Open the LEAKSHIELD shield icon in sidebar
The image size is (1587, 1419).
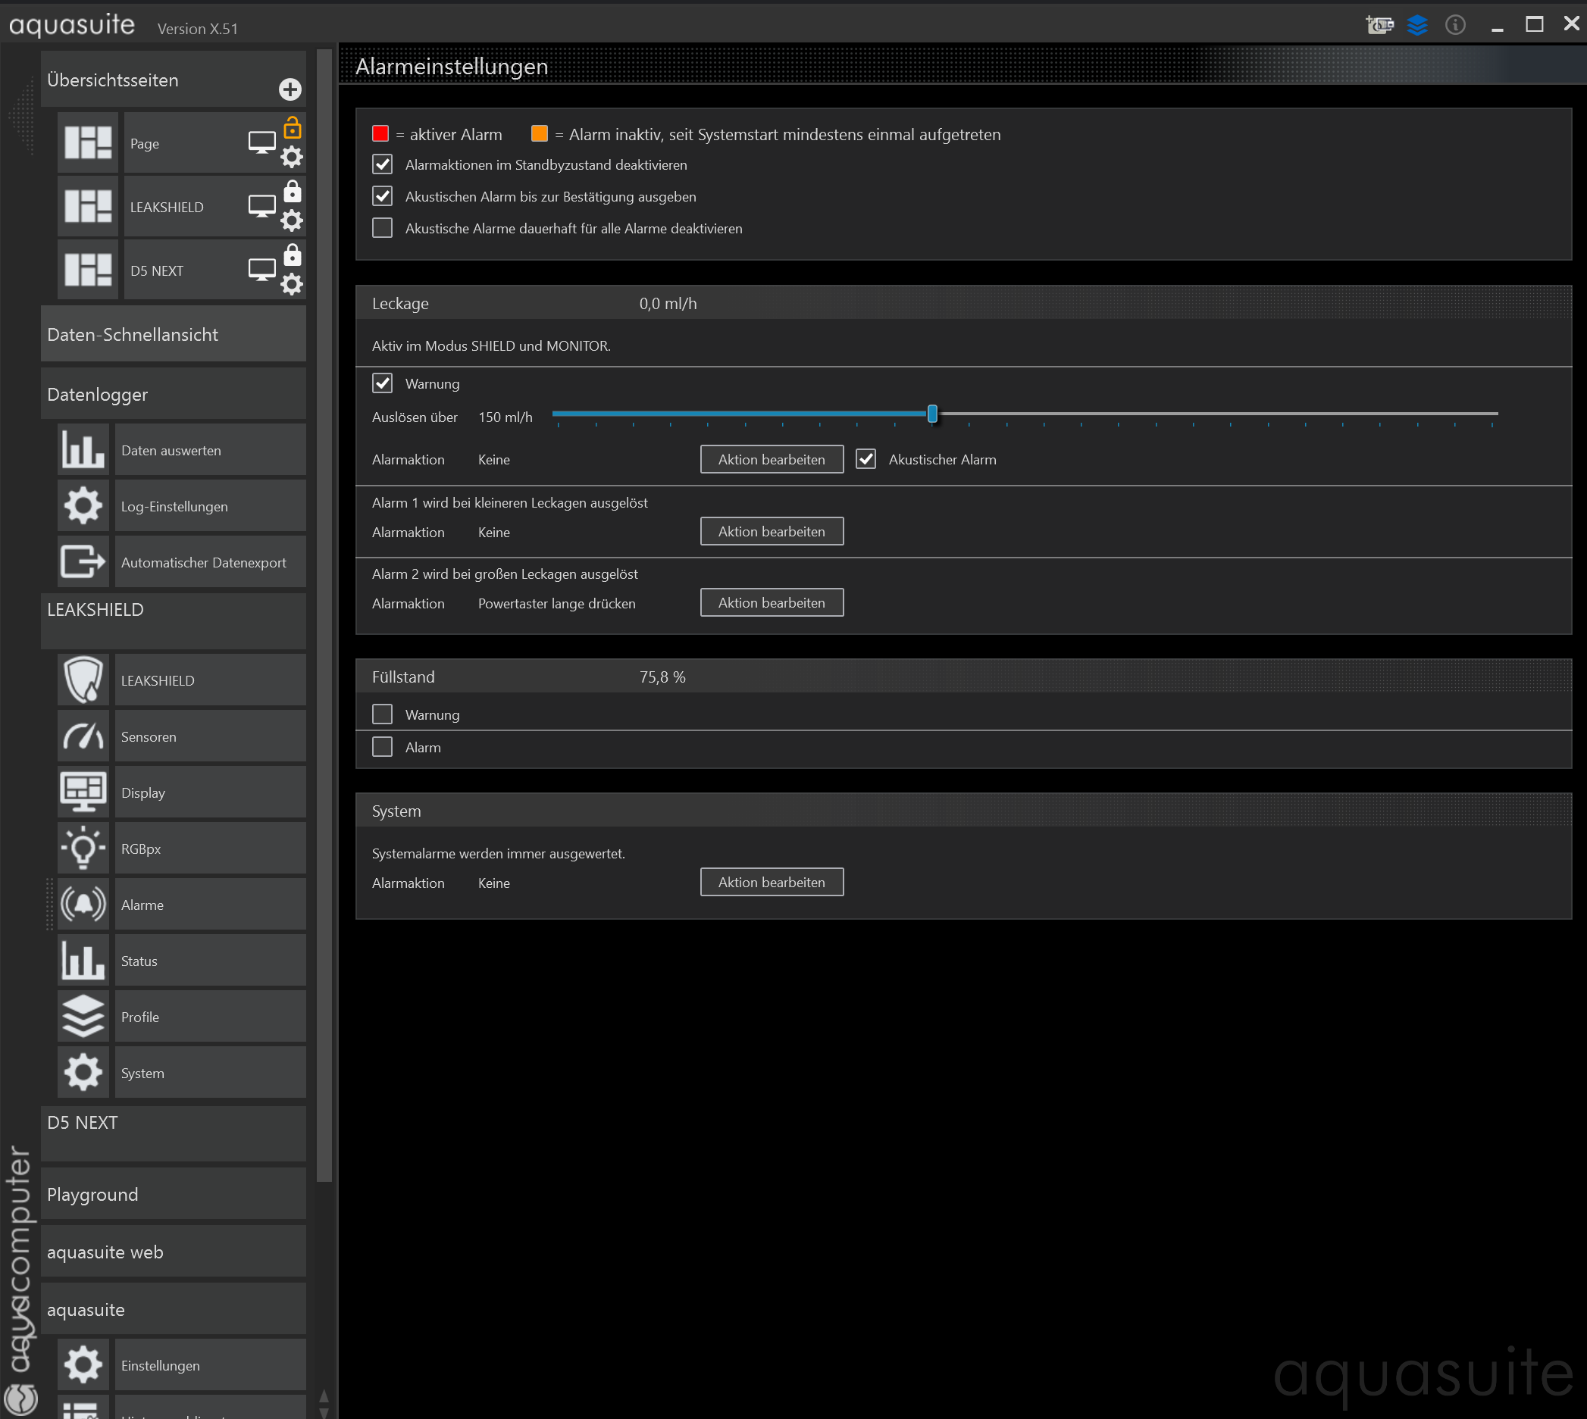[x=83, y=680]
